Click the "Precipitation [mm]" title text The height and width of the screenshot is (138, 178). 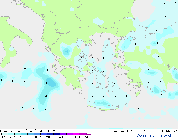coord(18,131)
